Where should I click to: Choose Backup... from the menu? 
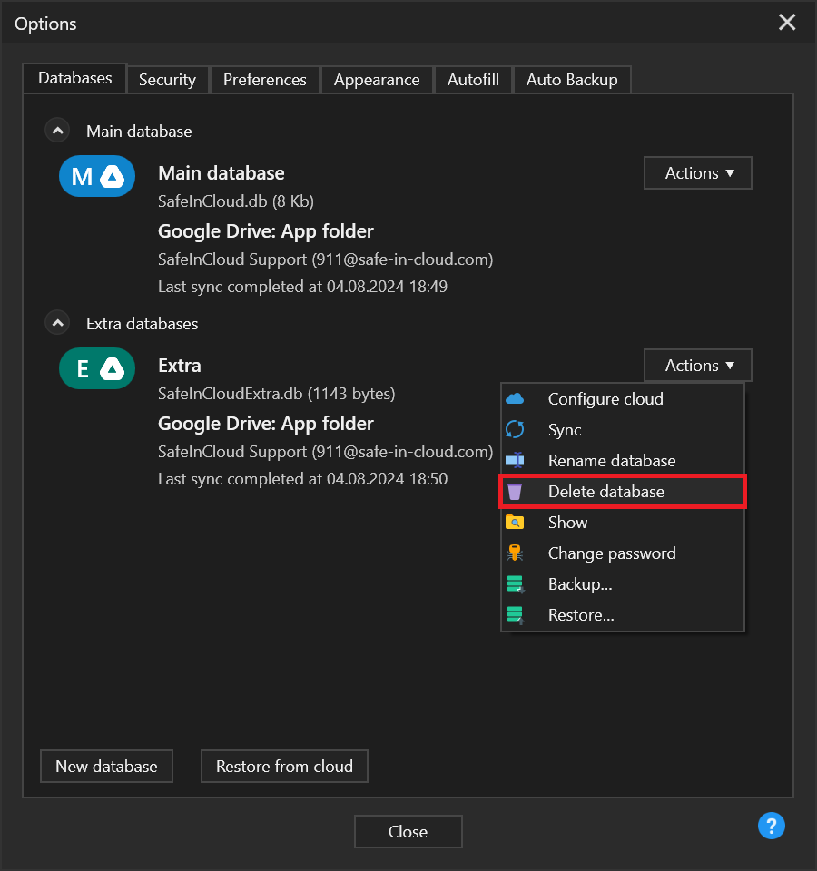pos(623,584)
